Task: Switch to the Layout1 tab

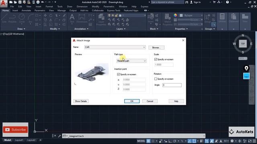Action: tap(19, 140)
